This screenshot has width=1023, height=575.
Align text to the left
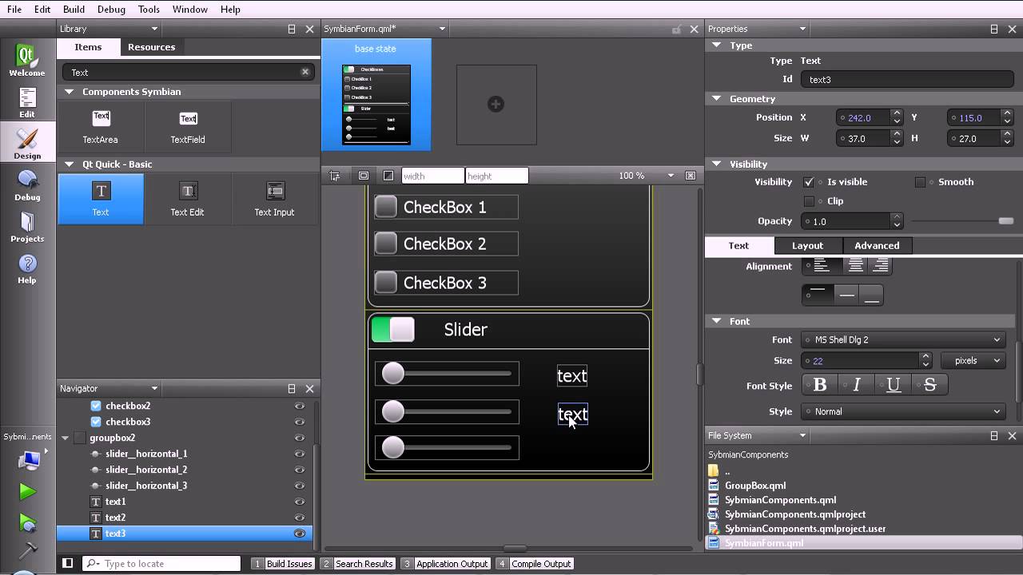(x=820, y=265)
